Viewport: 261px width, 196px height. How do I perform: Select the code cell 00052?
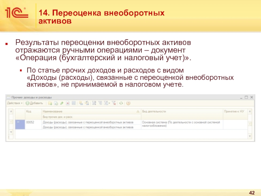pos(33,124)
